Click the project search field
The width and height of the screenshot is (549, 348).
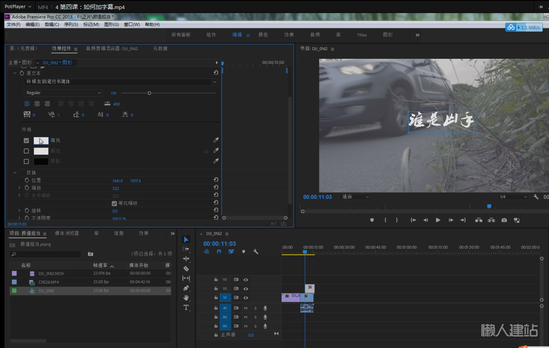click(45, 254)
